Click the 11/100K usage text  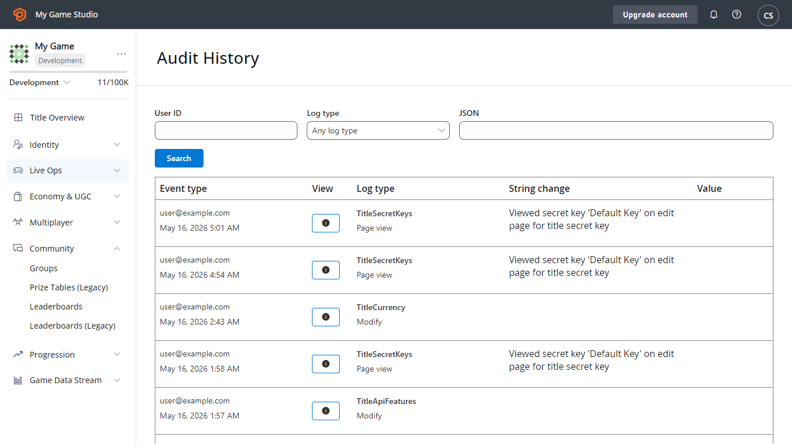coord(113,82)
